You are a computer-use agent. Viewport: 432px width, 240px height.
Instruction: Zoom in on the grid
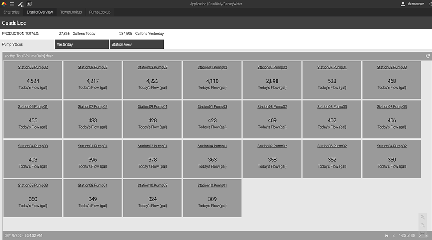[x=422, y=217]
